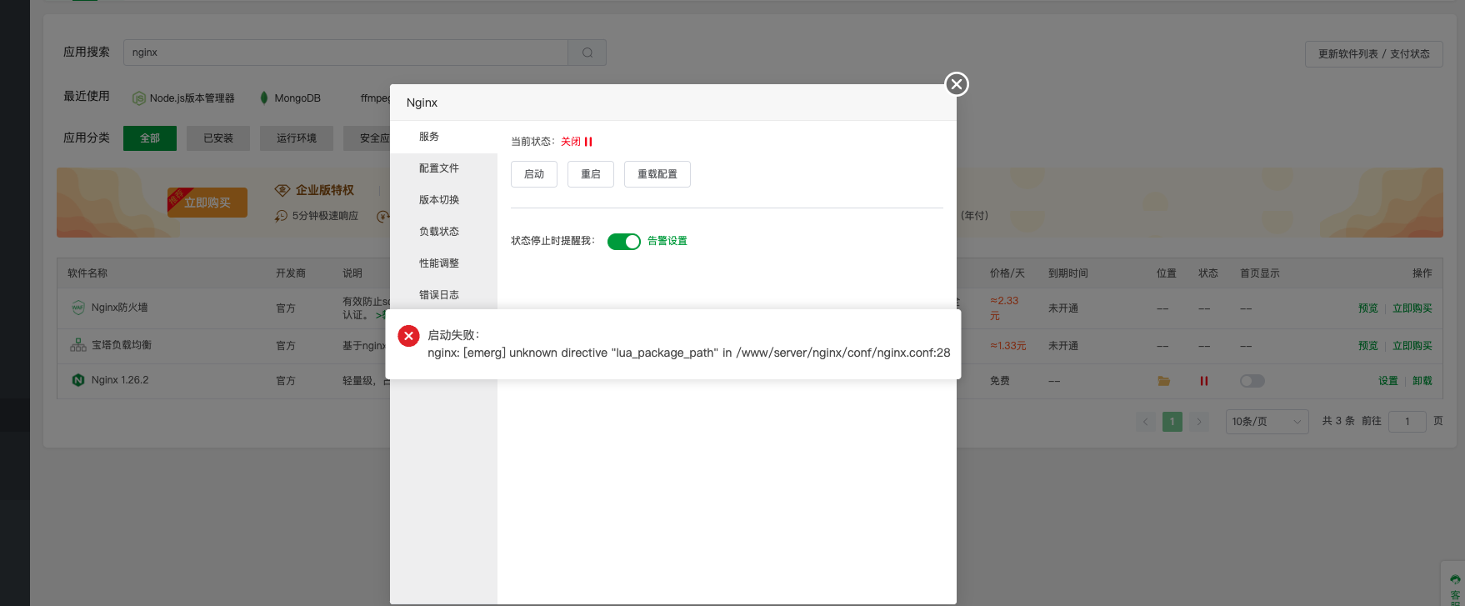Click the Nginx 1.26.2 green logo icon

click(78, 380)
